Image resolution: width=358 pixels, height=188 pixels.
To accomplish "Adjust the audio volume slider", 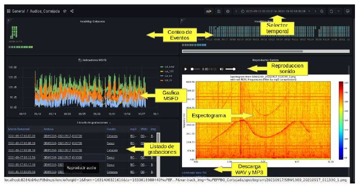I will click(230, 69).
